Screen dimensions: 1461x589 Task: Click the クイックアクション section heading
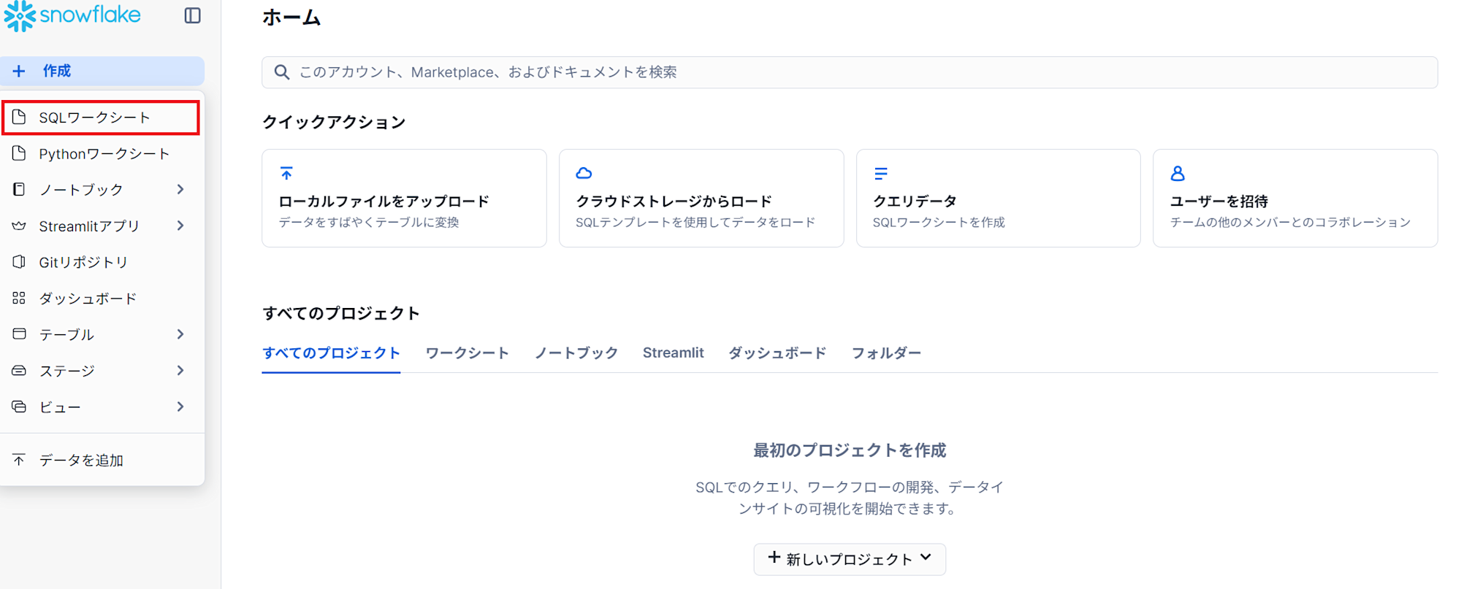334,122
